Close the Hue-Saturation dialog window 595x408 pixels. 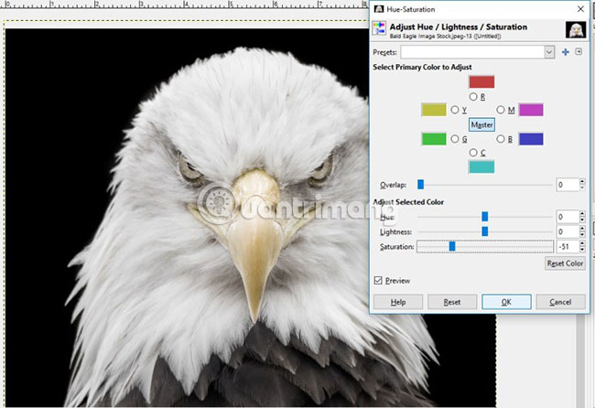[x=580, y=9]
